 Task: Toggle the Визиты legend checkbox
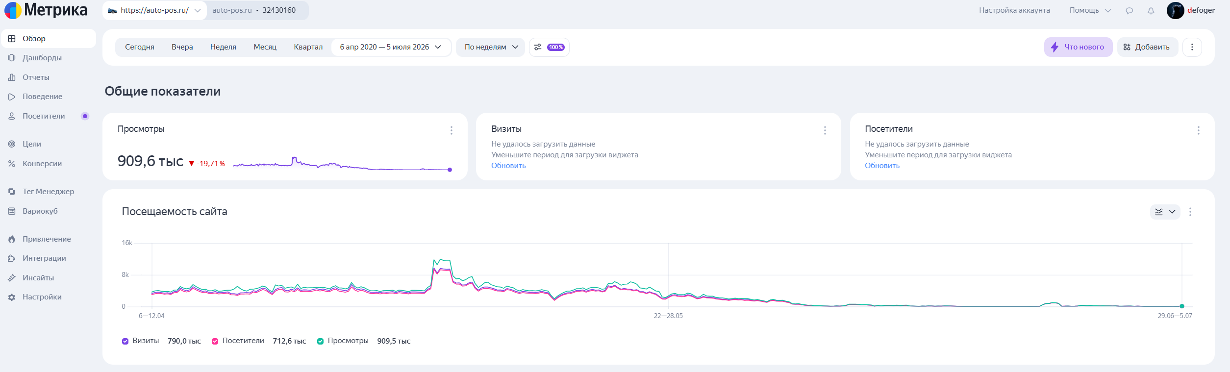[125, 341]
